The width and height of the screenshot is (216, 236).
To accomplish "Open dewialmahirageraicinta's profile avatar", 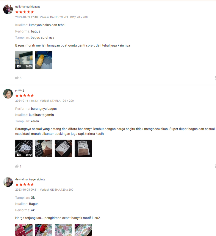I will tap(8, 182).
